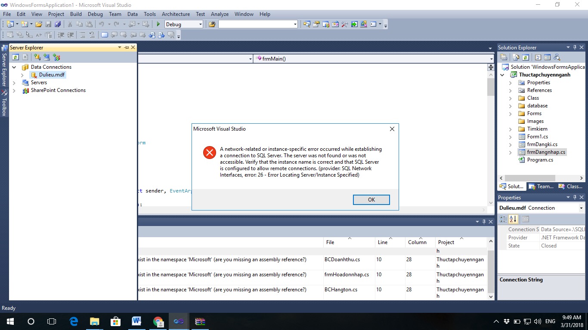Click the Cut scissors icon
Viewport: 588px width, 330px height.
[x=70, y=24]
